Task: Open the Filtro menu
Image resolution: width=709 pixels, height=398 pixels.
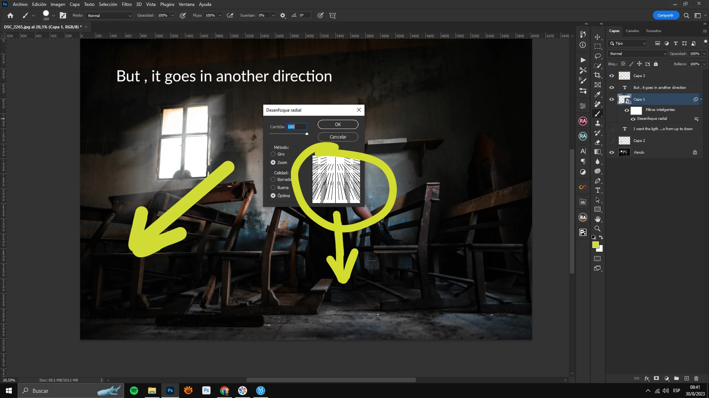Action: 126,4
